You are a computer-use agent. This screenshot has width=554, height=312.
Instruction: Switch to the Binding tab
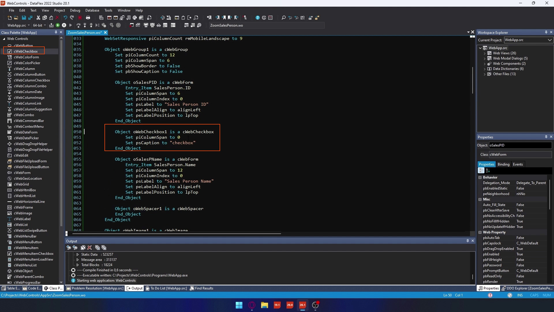[504, 164]
